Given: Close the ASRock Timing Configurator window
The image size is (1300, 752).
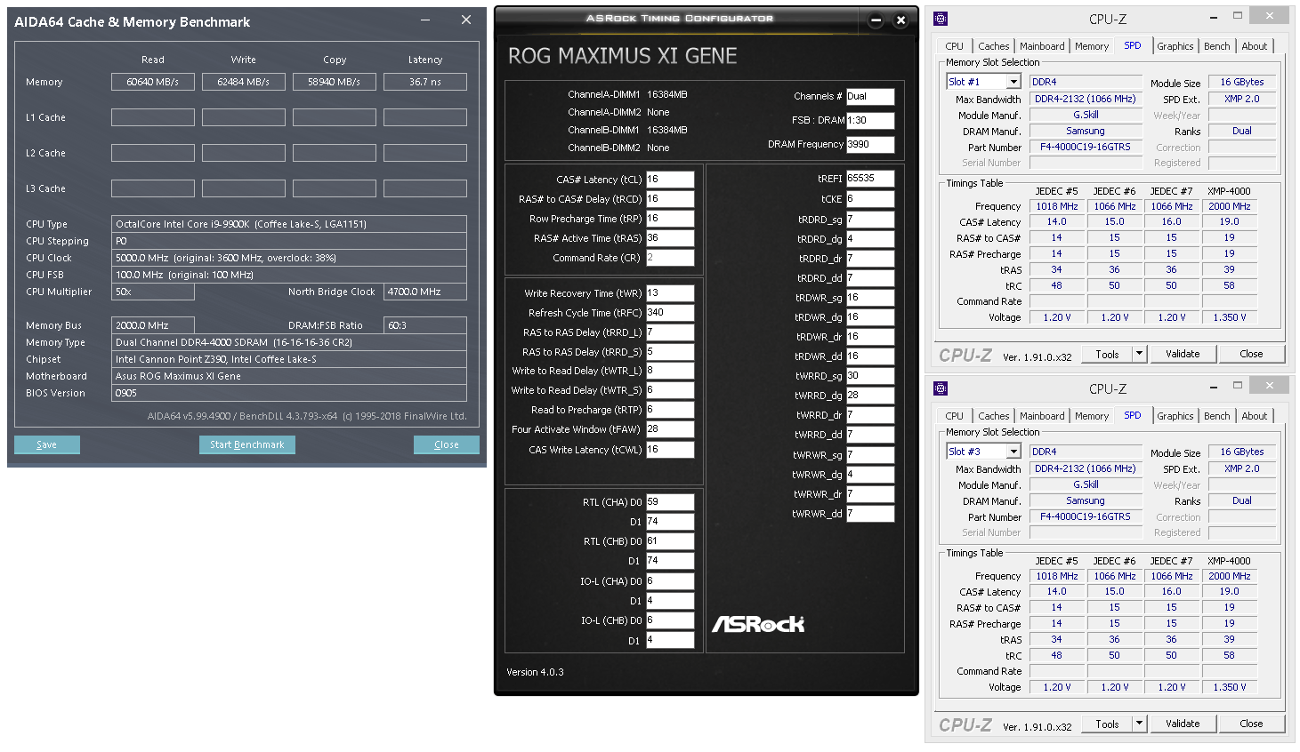Looking at the screenshot, I should (900, 20).
